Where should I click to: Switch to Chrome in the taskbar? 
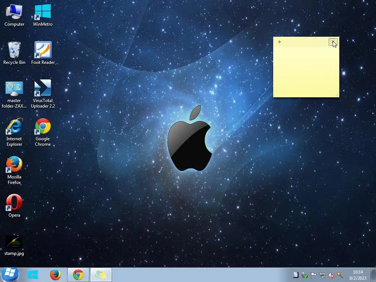click(78, 275)
